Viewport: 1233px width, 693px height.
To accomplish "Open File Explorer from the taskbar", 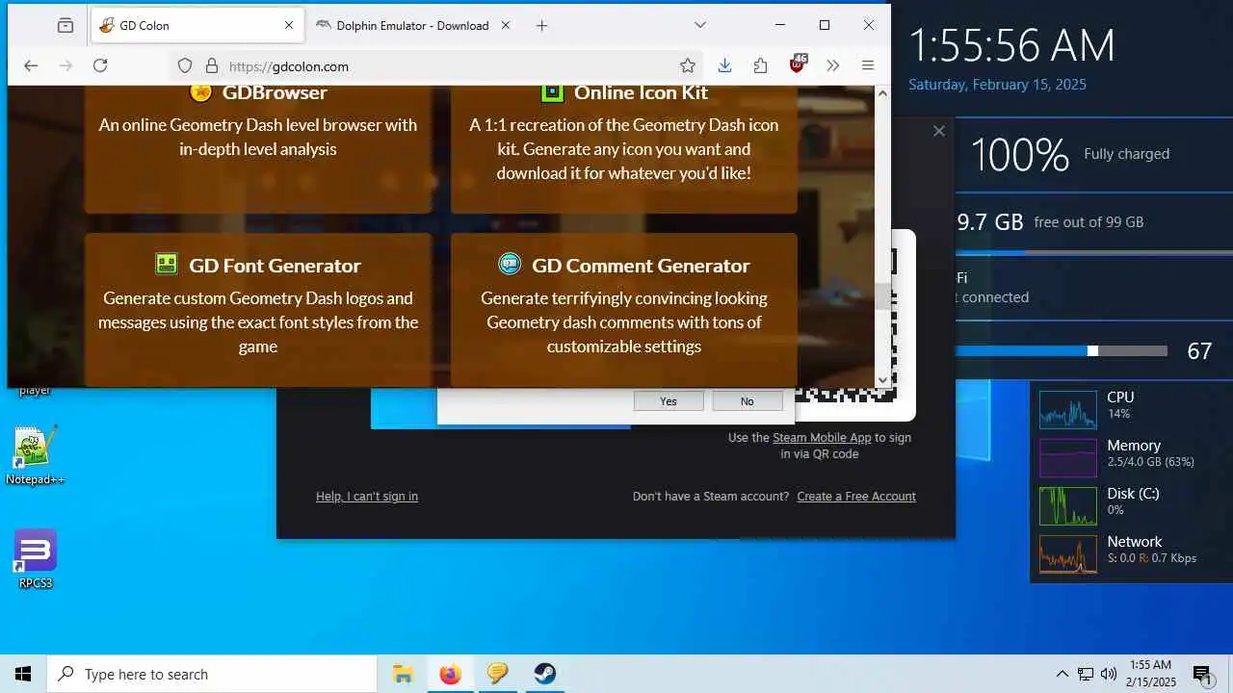I will tap(403, 674).
